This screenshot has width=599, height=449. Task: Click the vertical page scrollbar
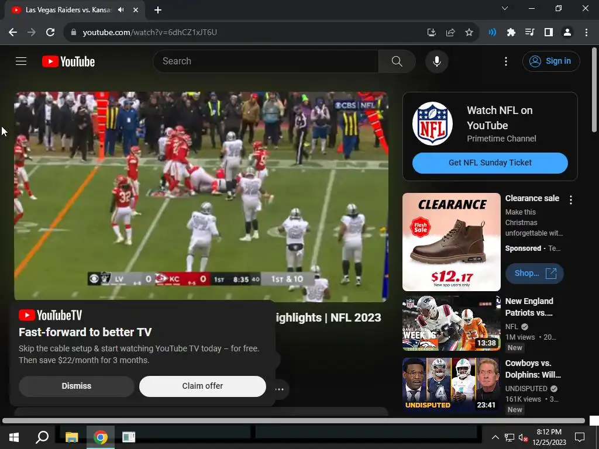[594, 91]
